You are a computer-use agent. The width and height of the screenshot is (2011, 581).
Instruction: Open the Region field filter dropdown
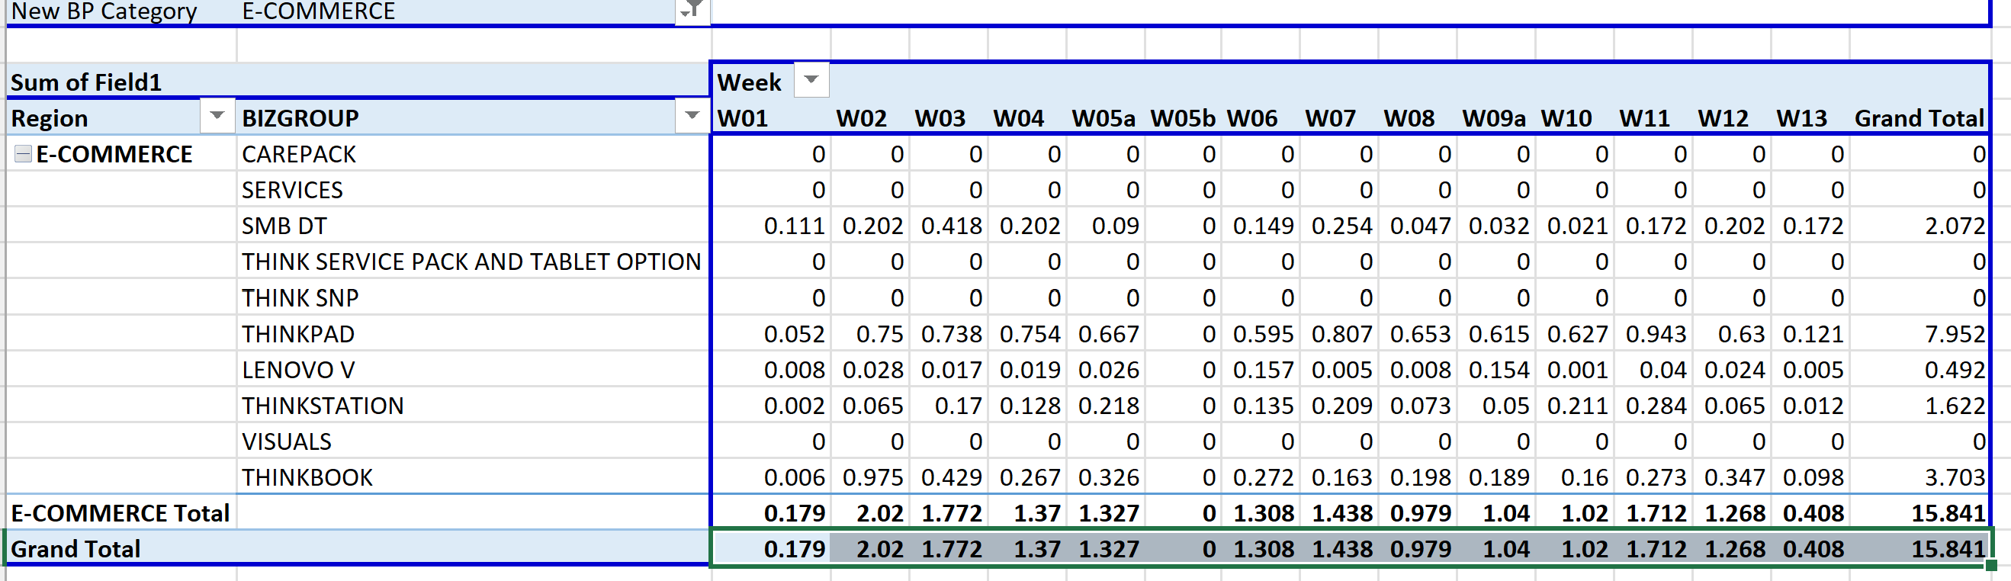coord(217,117)
